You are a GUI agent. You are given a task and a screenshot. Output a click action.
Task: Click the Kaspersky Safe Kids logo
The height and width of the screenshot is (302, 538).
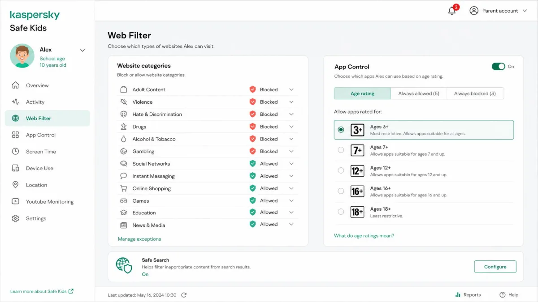point(35,21)
